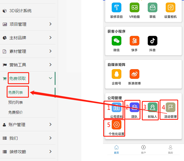Switch to the 首页 home tab
The image size is (184, 161).
(116, 150)
